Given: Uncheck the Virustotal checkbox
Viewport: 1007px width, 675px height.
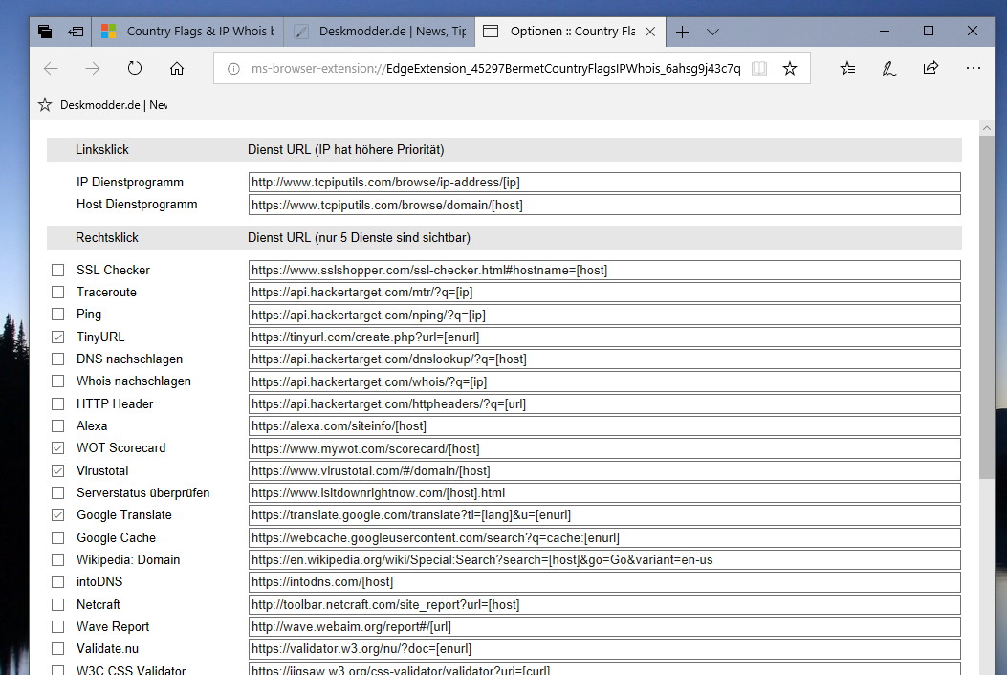Looking at the screenshot, I should [x=57, y=470].
